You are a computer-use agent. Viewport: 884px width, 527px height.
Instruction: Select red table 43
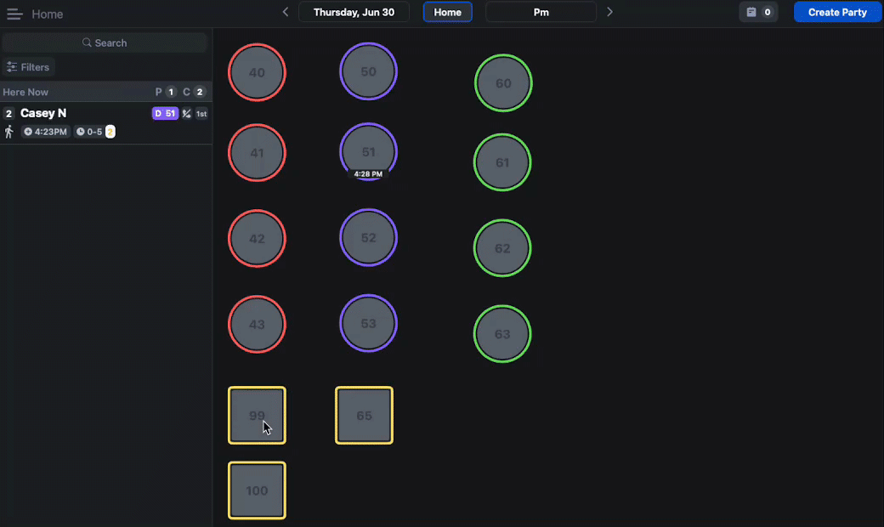click(257, 324)
